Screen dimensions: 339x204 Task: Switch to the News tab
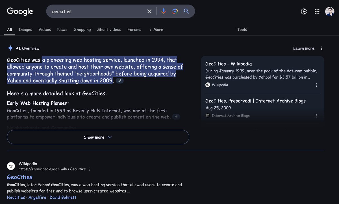(x=62, y=30)
